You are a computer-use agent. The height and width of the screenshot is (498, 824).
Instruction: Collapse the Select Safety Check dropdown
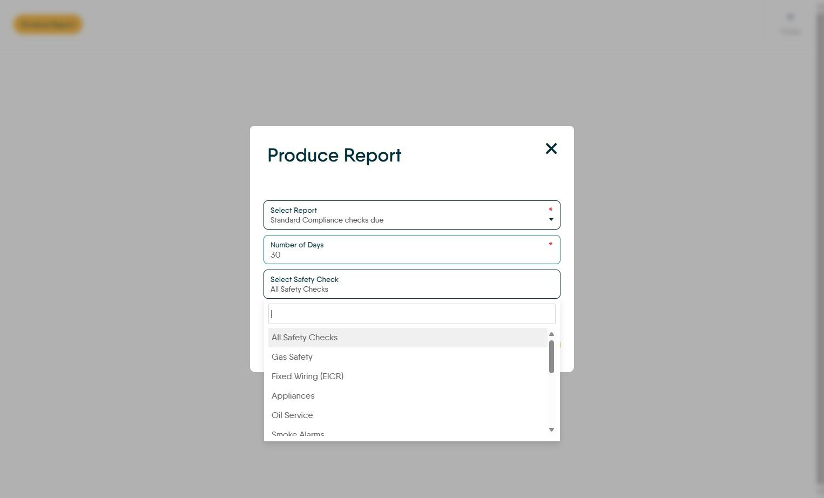[x=410, y=284]
